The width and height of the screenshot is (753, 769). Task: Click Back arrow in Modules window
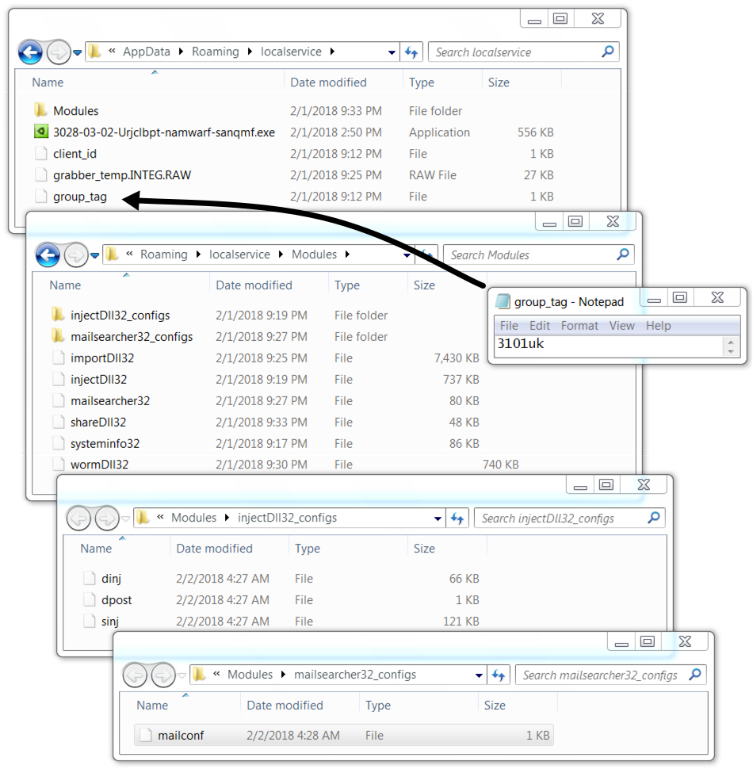pyautogui.click(x=48, y=255)
